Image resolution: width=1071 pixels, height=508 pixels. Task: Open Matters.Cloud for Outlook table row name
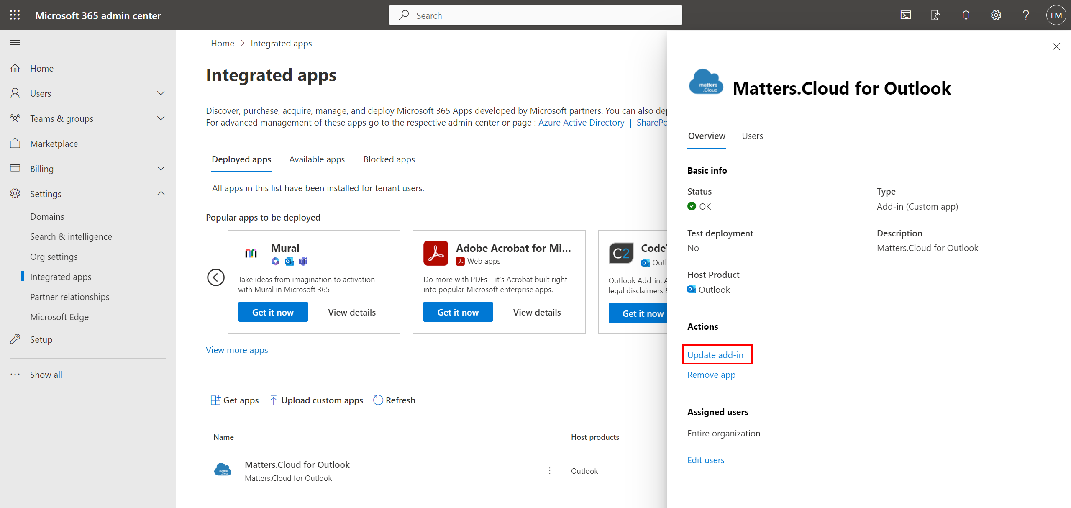pos(297,464)
